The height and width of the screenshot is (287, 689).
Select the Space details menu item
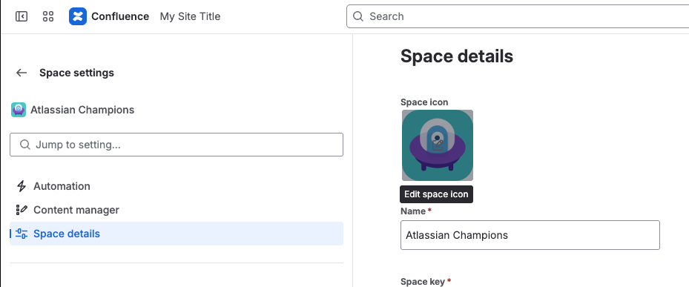(x=177, y=234)
